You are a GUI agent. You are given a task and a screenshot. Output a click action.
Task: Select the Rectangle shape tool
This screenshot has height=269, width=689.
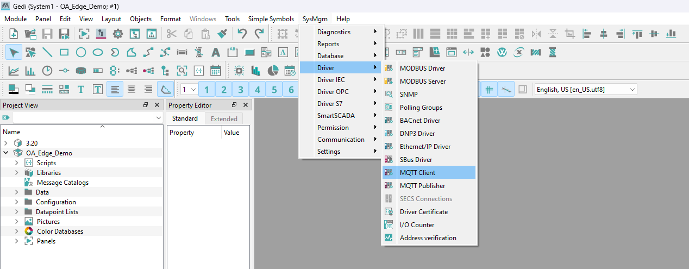pos(64,53)
